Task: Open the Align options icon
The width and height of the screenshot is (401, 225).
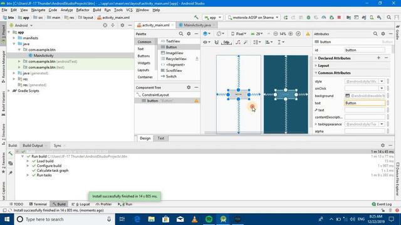Action: click(269, 42)
